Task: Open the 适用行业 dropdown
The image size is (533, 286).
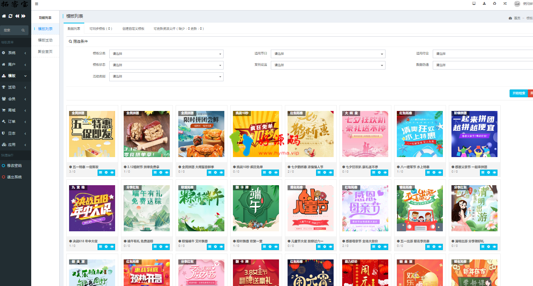Action: tap(483, 54)
